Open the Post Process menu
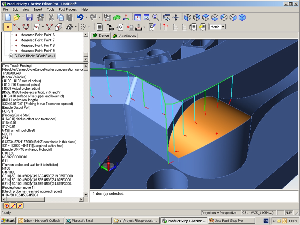The image size is (300, 225). (x=68, y=9)
